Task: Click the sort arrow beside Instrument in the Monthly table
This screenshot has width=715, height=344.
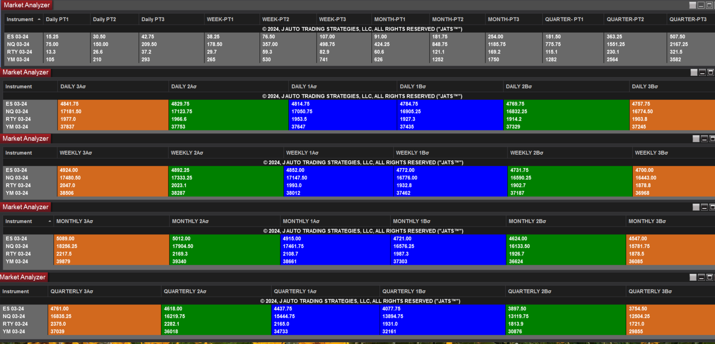Action: (x=50, y=221)
